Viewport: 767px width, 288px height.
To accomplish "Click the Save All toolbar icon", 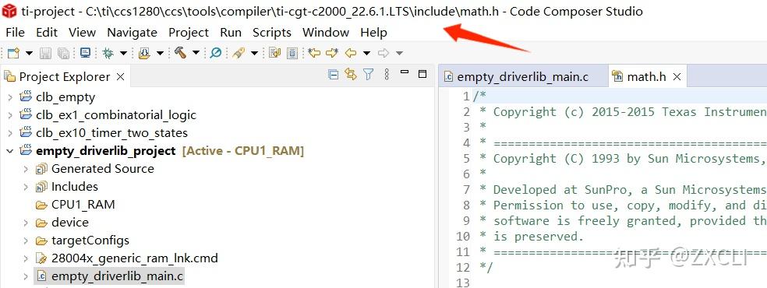I will 64,53.
